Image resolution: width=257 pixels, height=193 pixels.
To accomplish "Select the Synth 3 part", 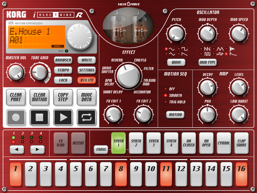I will coord(154,143).
